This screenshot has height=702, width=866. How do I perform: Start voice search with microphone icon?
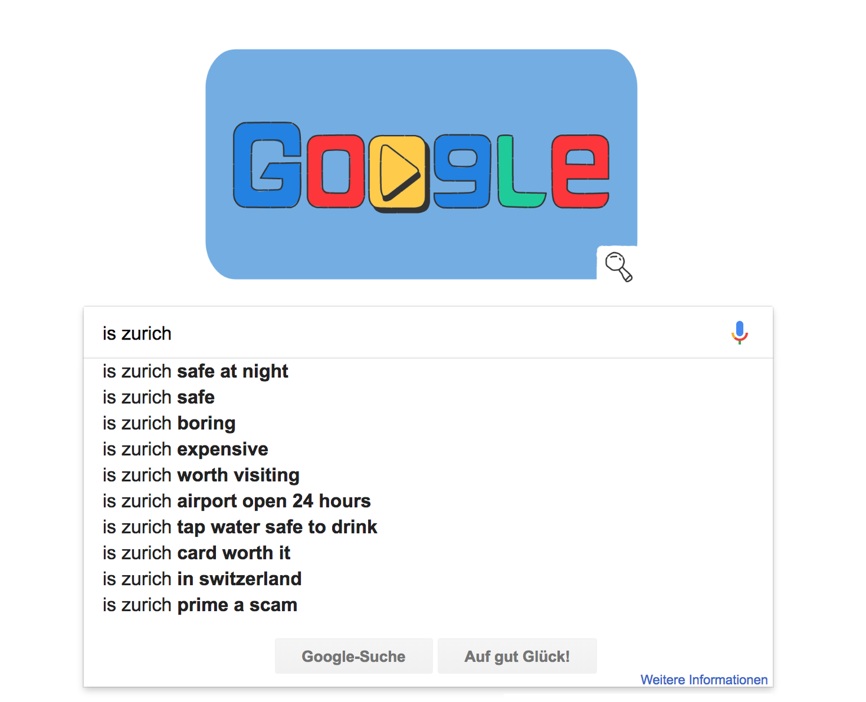pos(739,333)
